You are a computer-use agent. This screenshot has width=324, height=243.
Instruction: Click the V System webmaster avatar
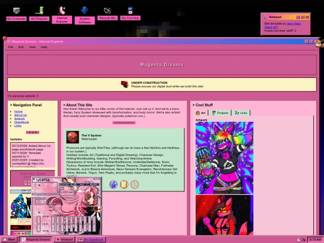click(x=73, y=137)
